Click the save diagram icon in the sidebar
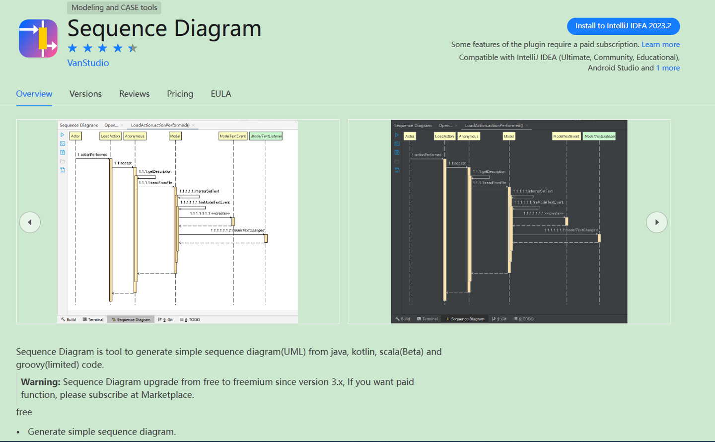This screenshot has height=442, width=715. 63,152
